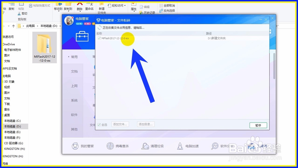This screenshot has height=168, width=298.
Task: Select MiFlash2017-12-12-0-ex folder in Explorer
Action: click(x=44, y=47)
